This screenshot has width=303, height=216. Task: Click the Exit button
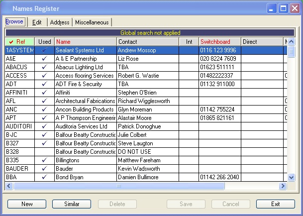pyautogui.click(x=276, y=204)
